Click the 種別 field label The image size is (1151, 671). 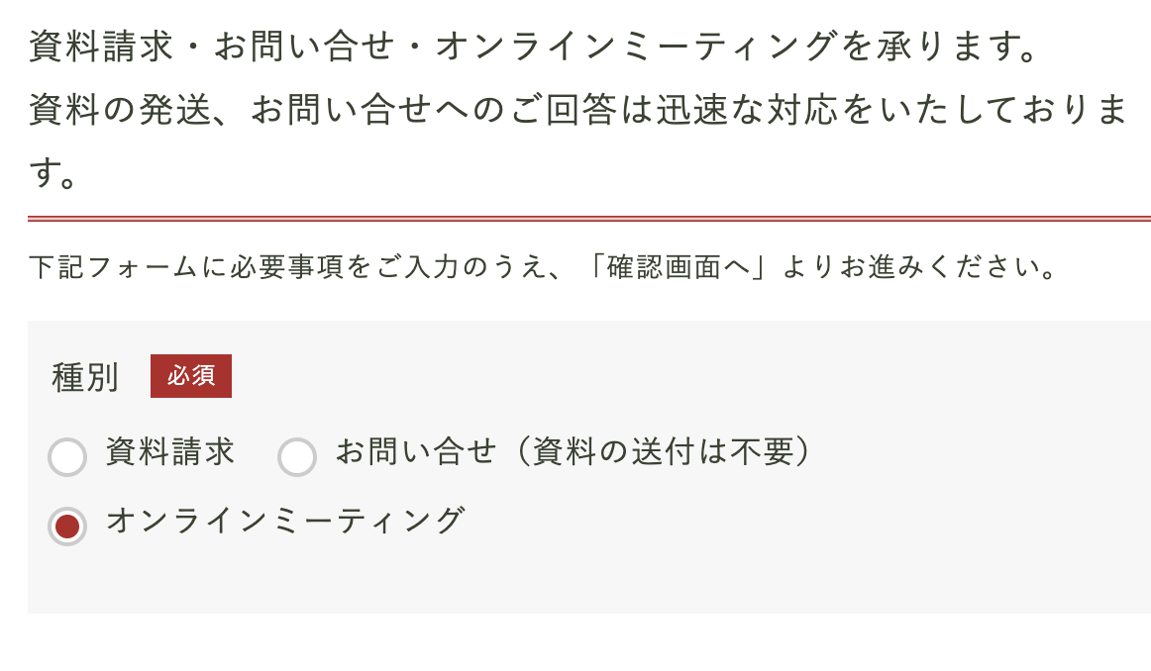click(85, 377)
